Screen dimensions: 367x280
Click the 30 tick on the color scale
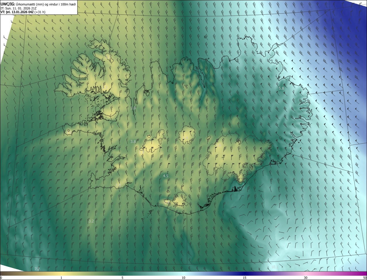(306, 278)
